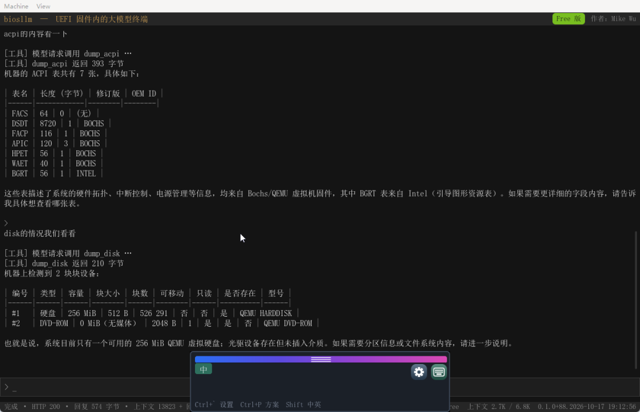The width and height of the screenshot is (640, 412).
Task: Open the Machine menu
Action: (17, 6)
